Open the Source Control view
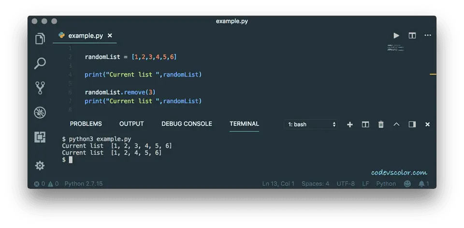 pyautogui.click(x=40, y=88)
